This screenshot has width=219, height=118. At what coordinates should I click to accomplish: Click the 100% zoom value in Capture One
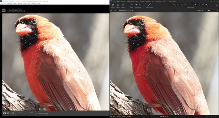click(199, 11)
